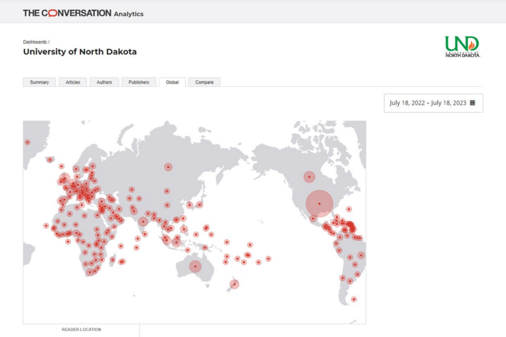Click the READER LOCATION column header
This screenshot has height=337, width=506.
pos(81,330)
